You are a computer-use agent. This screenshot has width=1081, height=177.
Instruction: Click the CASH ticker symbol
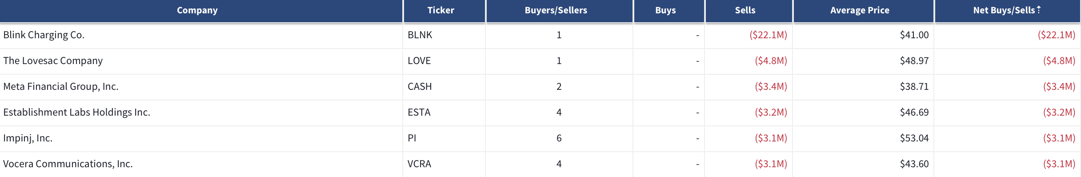click(x=420, y=86)
